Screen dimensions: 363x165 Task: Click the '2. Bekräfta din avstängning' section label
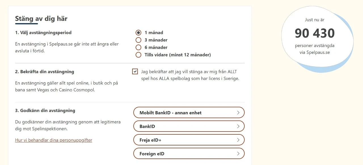click(45, 72)
